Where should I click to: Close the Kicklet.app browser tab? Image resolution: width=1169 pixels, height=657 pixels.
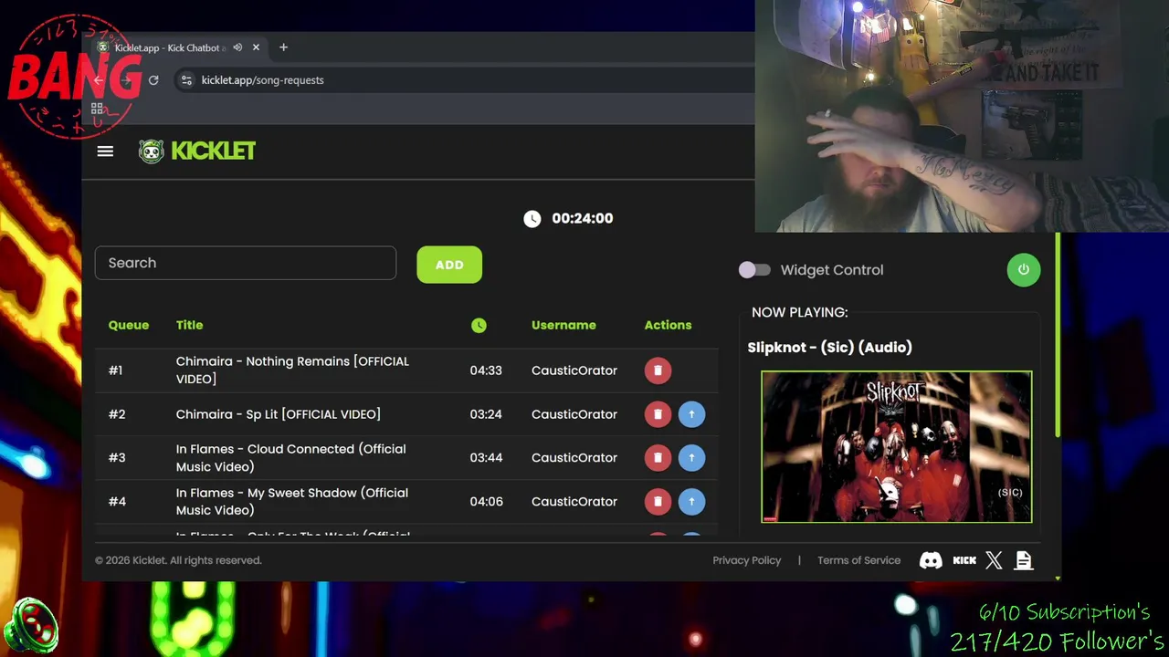point(256,47)
